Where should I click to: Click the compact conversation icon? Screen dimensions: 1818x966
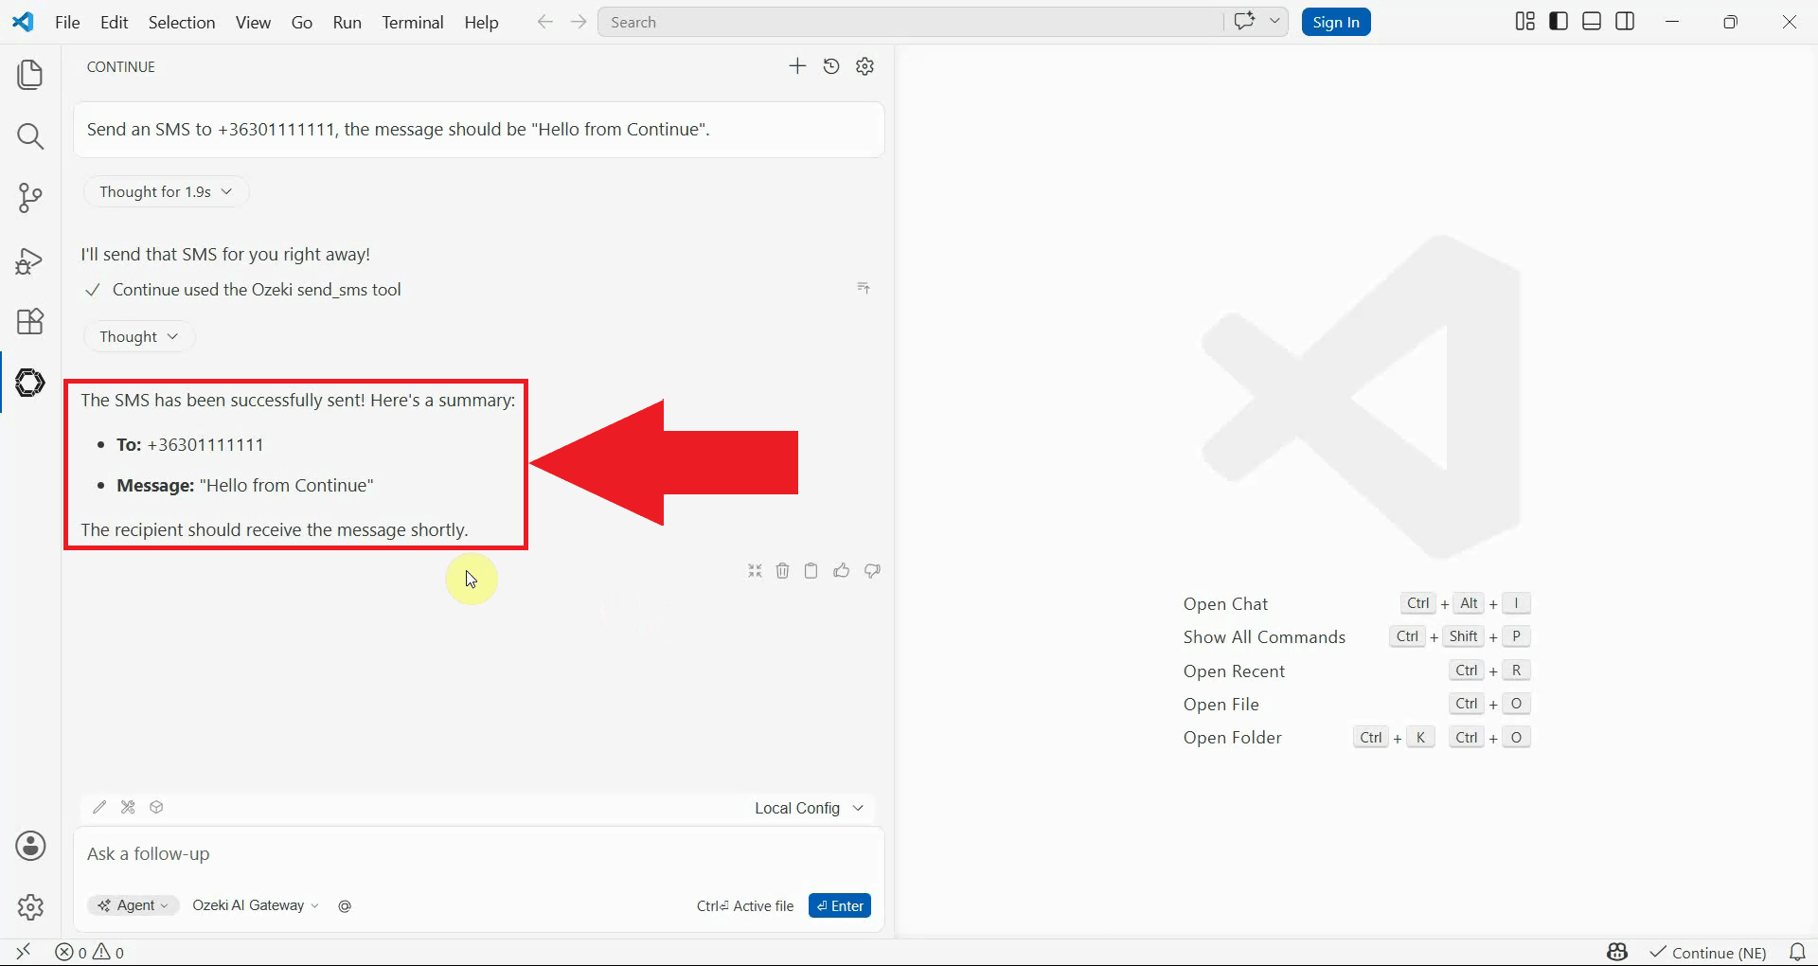755,571
